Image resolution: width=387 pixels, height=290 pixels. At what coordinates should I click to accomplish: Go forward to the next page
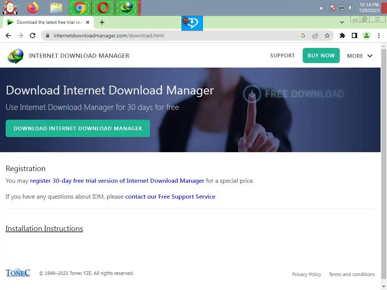20,35
